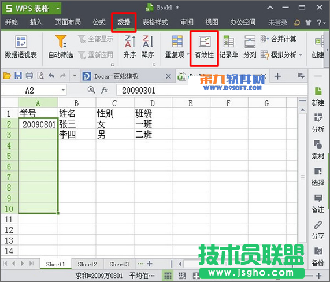This screenshot has width=330, height=282.
Task: Add a new document tab with plus
Action: [277, 76]
